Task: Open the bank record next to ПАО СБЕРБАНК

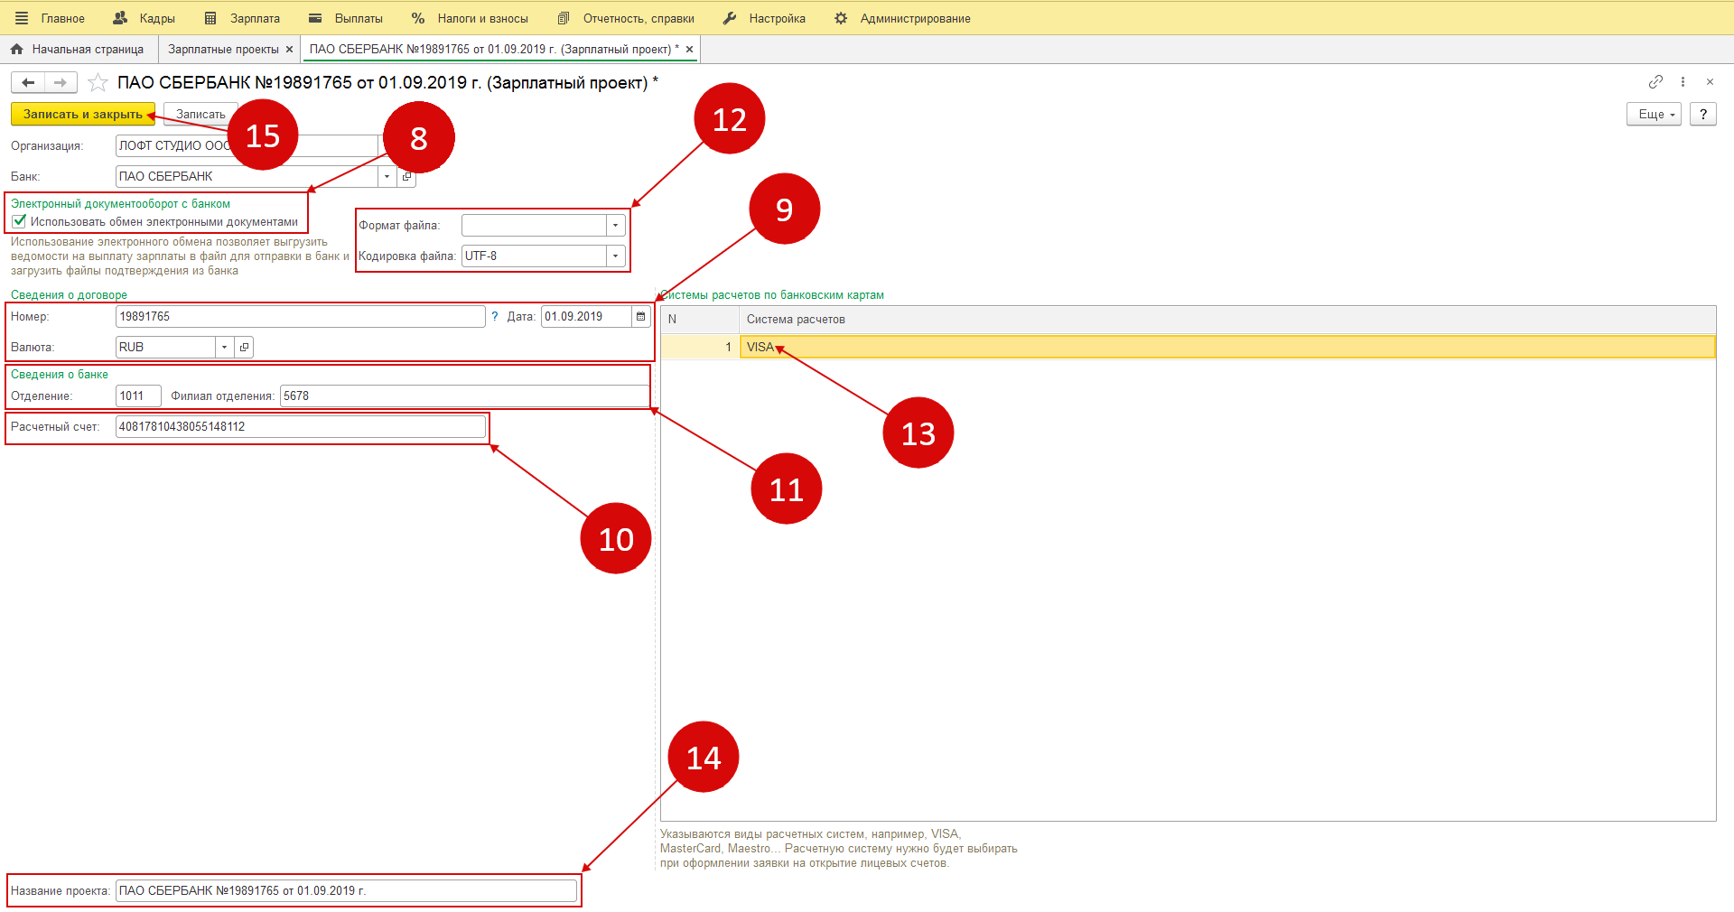Action: point(406,177)
